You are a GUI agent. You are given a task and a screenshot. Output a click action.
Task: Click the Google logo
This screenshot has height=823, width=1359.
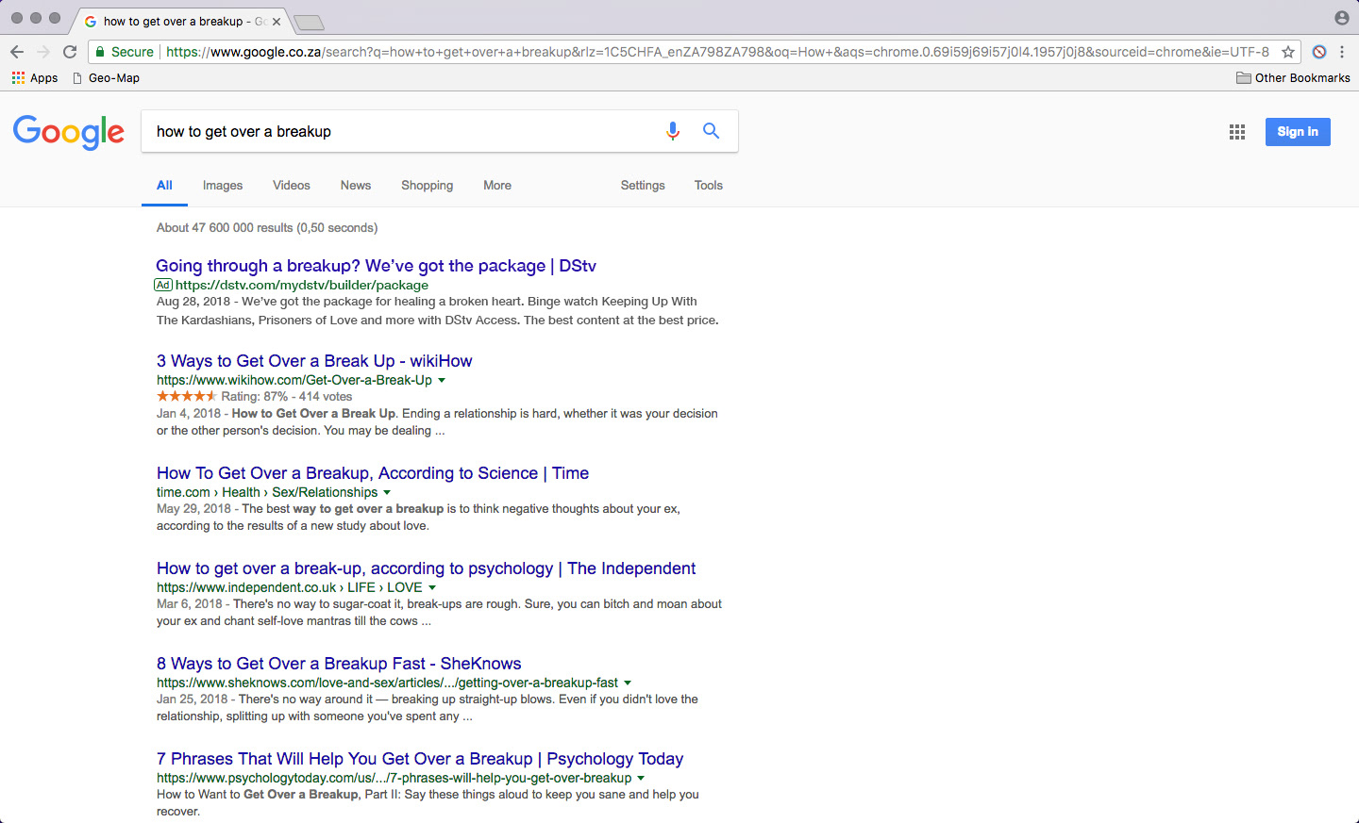[x=69, y=132]
